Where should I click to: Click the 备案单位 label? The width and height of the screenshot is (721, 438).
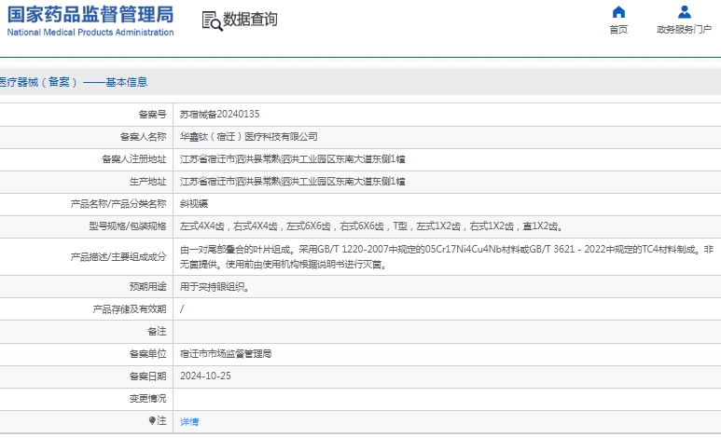(147, 354)
